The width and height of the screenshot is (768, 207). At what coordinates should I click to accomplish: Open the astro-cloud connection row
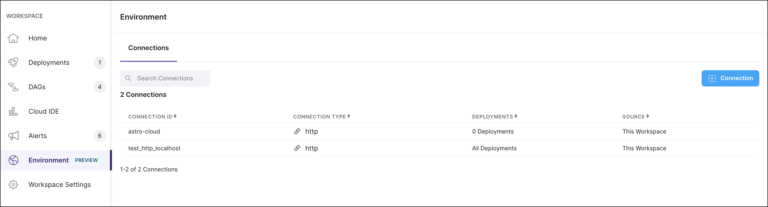[x=144, y=131]
